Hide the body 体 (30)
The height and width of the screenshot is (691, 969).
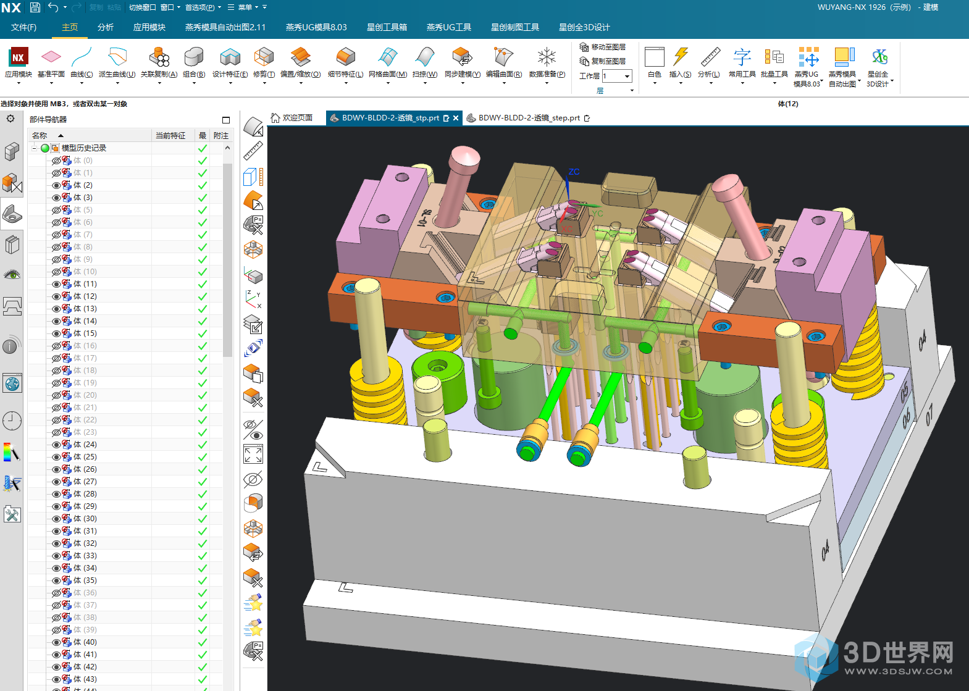point(56,519)
